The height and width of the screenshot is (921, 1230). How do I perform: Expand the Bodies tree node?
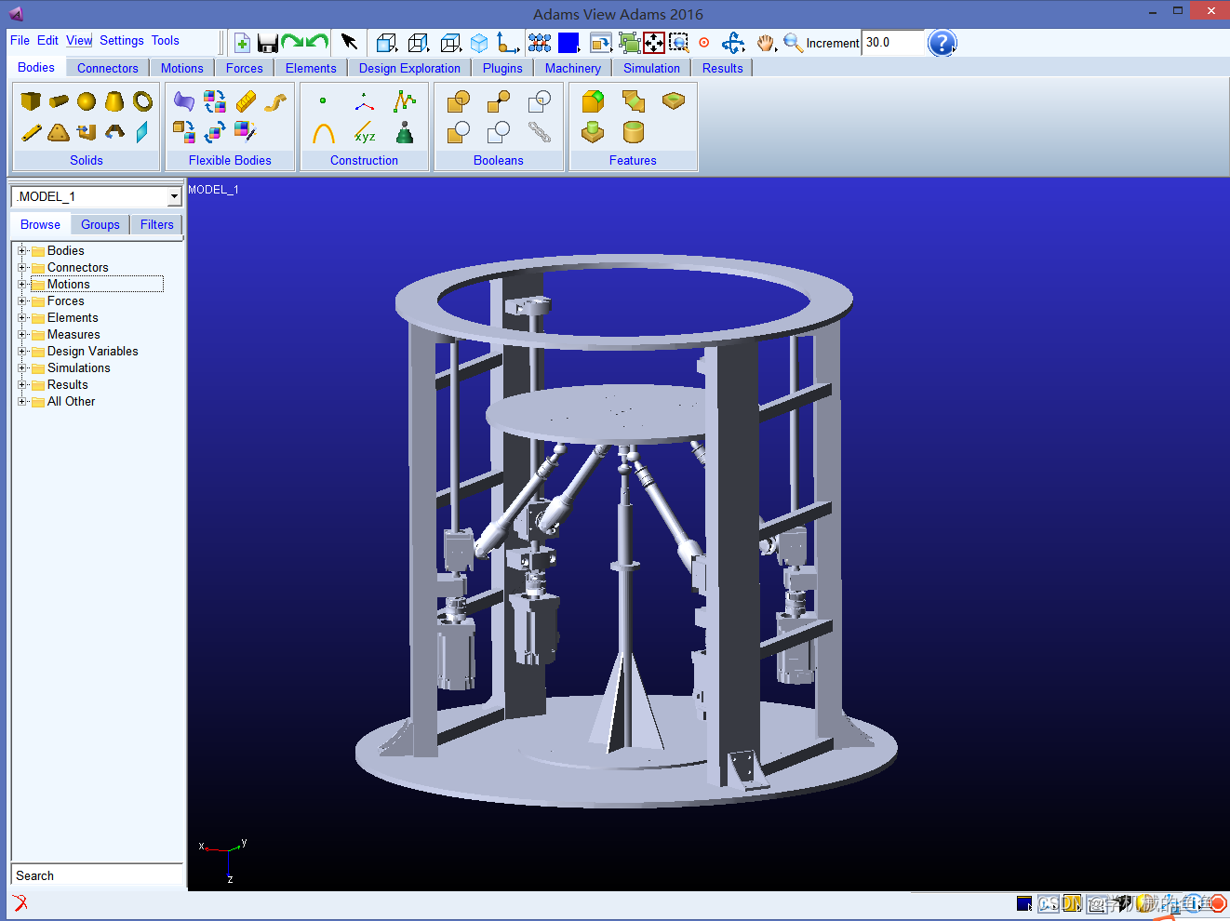tap(22, 251)
